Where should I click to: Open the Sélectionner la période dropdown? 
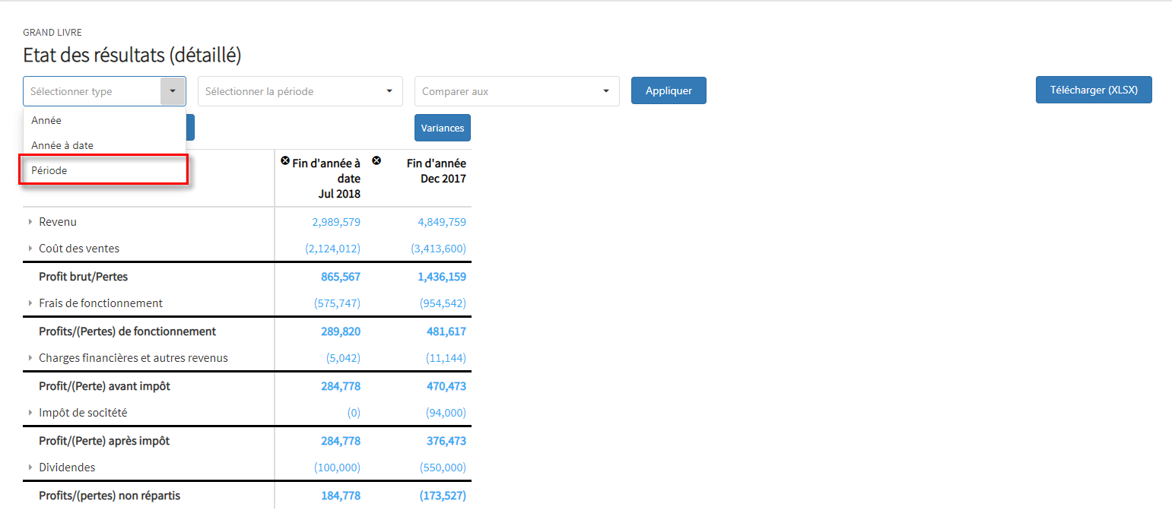(300, 91)
